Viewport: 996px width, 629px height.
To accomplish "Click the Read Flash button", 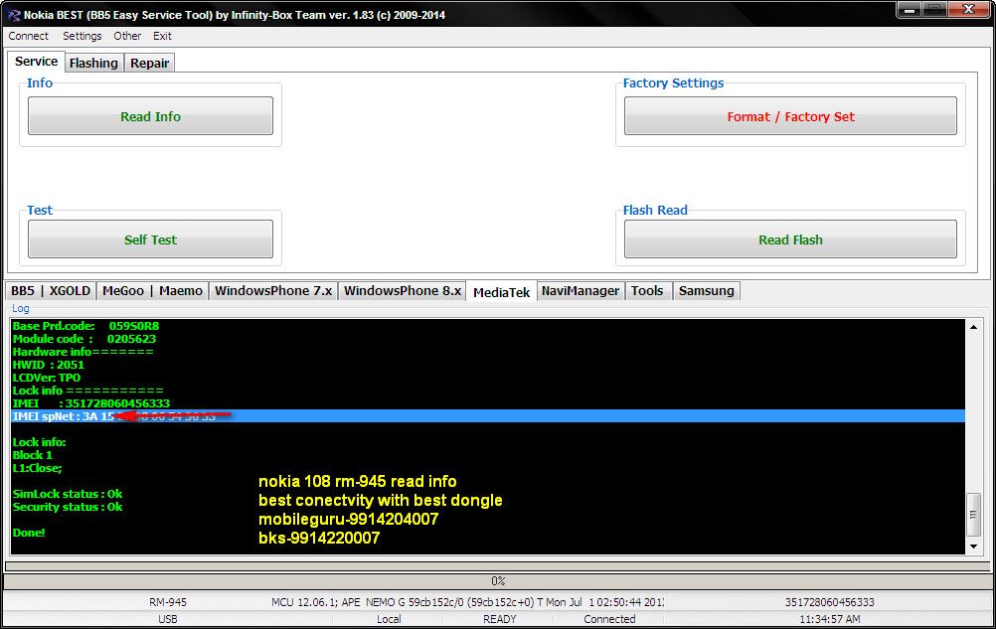I will coord(790,239).
